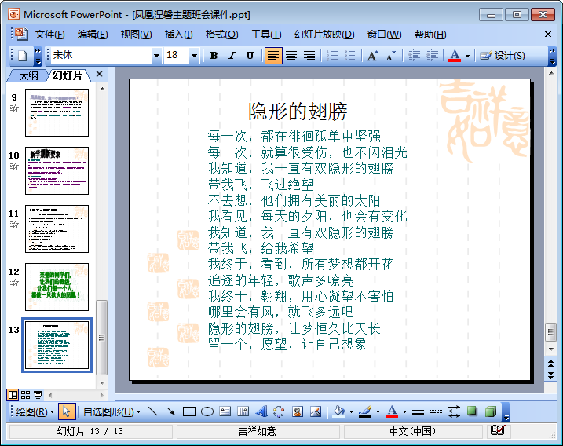Close the slides thumbnail pane

tap(100, 74)
